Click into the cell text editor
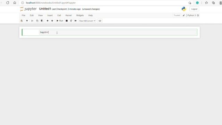Screen dimensions: 222x125 coord(118,32)
